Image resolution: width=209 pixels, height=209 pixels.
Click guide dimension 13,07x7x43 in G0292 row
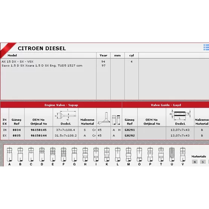tap(180, 136)
